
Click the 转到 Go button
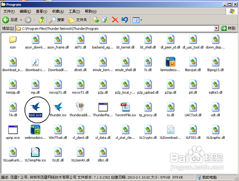pyautogui.click(x=228, y=28)
